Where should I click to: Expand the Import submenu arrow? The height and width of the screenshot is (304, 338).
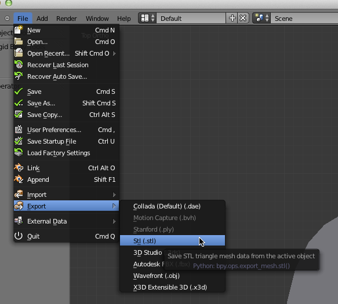click(x=114, y=195)
